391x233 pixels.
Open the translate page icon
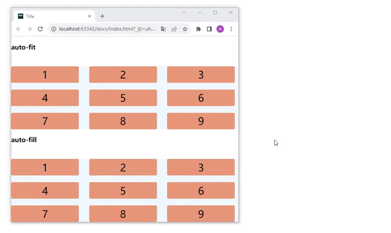click(x=163, y=29)
